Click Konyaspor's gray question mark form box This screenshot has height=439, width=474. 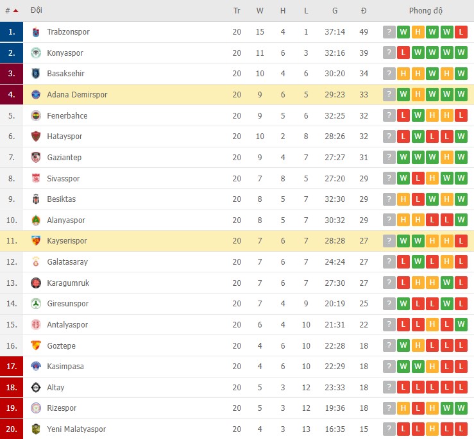[x=389, y=53]
